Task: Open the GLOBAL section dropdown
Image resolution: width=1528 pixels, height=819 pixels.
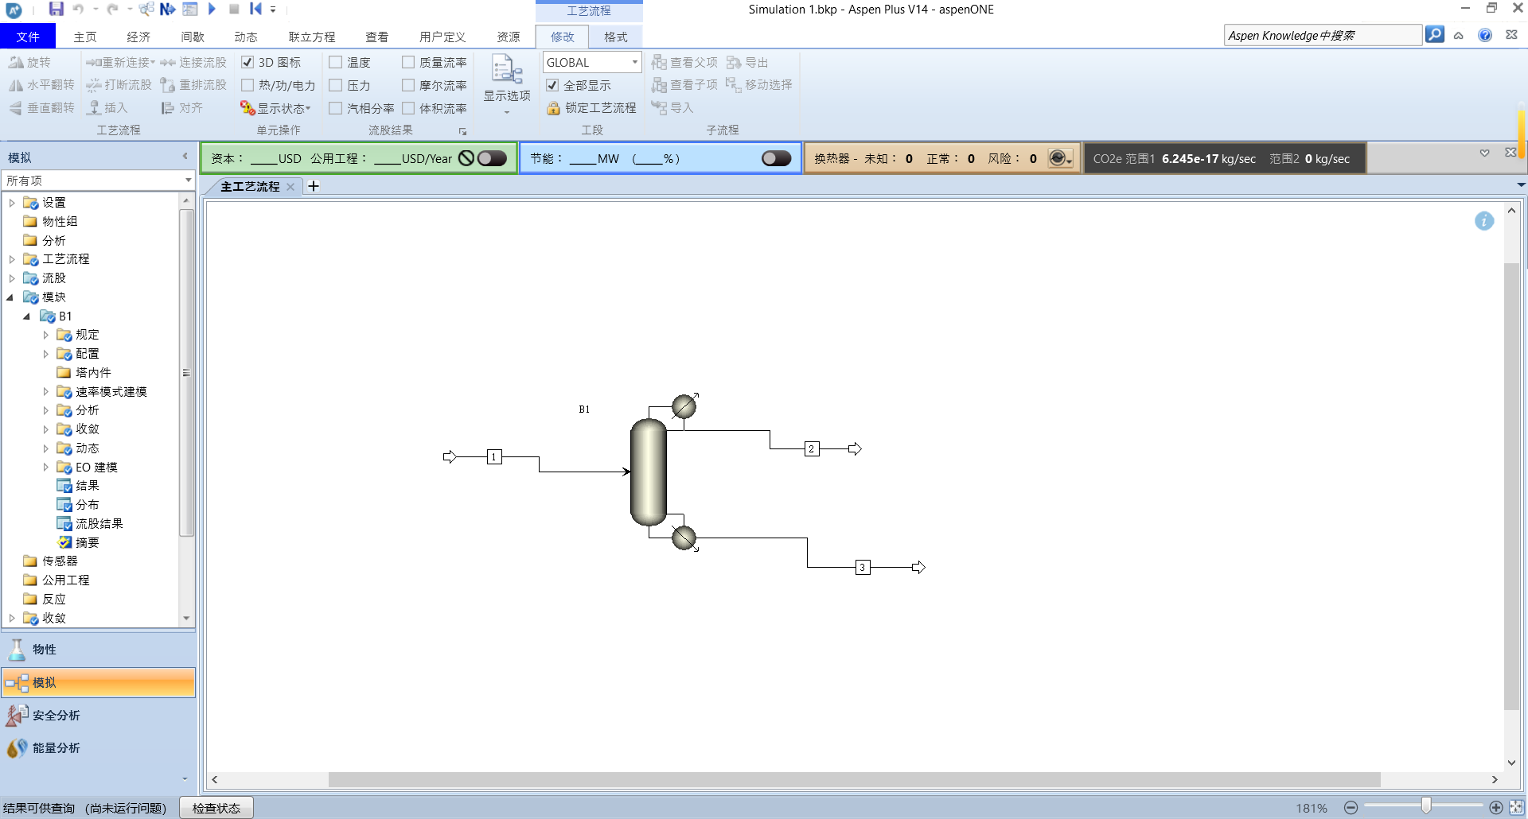Action: coord(634,62)
